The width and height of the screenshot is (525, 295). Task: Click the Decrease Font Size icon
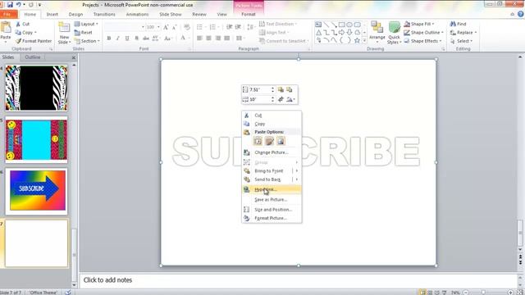click(x=174, y=27)
